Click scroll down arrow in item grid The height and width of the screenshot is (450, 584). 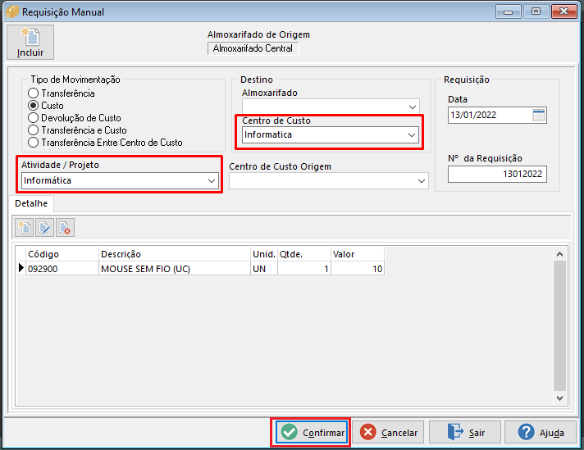click(559, 398)
